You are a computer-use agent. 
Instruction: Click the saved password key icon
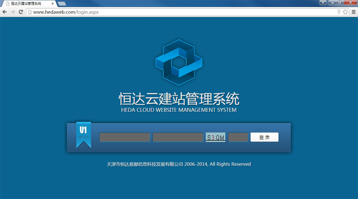pos(339,12)
